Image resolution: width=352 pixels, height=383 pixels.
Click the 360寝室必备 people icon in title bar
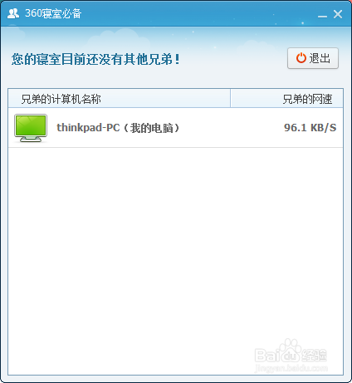13,13
